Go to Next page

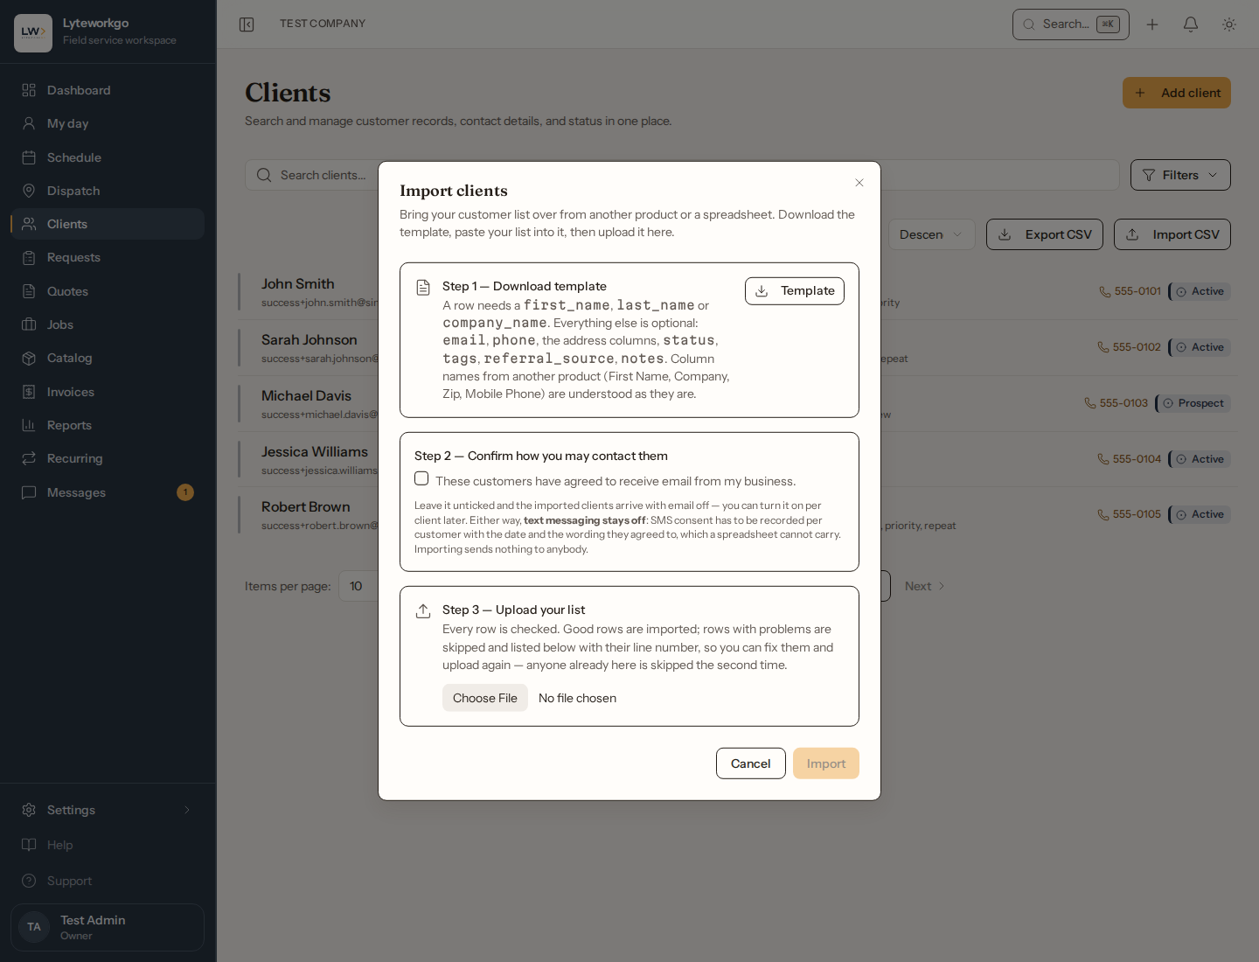click(924, 586)
